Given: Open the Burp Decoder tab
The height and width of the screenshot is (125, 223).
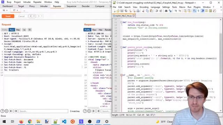Looking at the screenshot, I should [86, 6].
